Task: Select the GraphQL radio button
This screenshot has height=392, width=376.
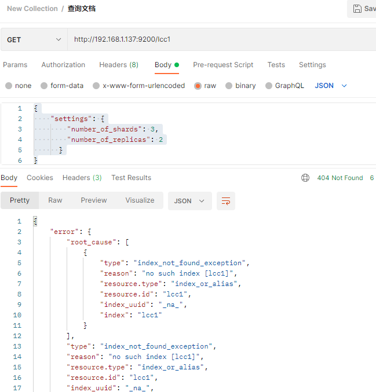Action: [x=269, y=86]
